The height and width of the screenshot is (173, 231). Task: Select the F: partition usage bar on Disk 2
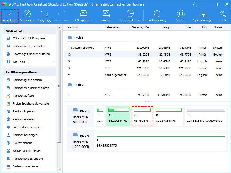(161, 135)
